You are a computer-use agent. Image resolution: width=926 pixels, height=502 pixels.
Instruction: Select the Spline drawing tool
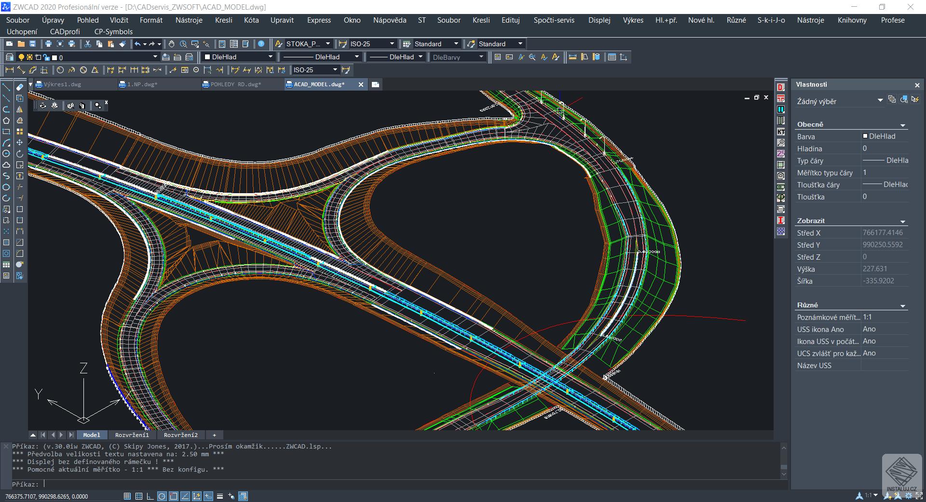tap(6, 176)
